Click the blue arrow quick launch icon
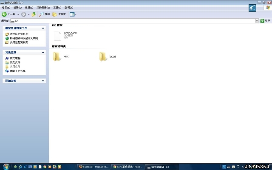 click(25, 167)
